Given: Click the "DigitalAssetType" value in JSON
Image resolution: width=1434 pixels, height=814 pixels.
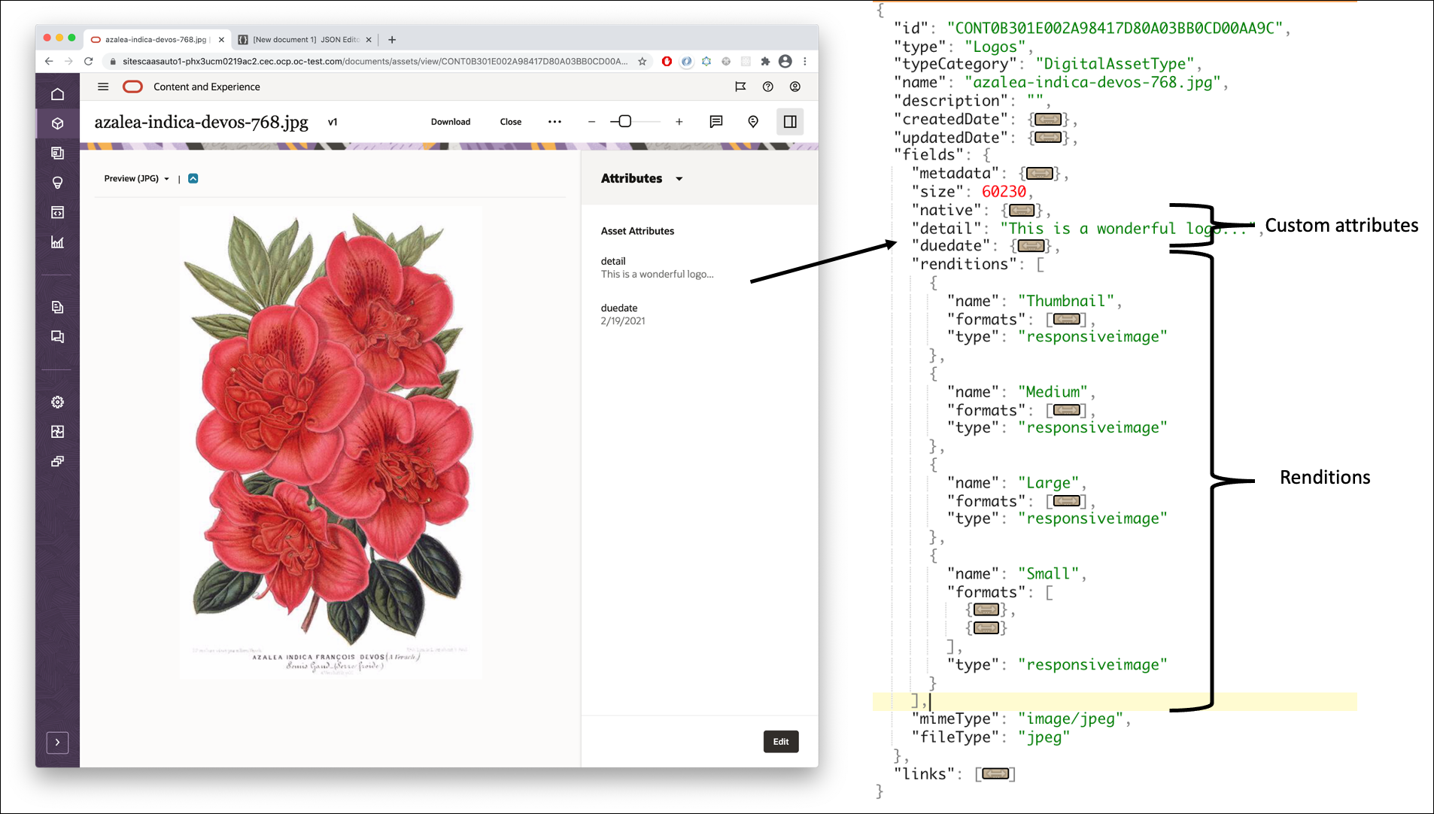Looking at the screenshot, I should [x=1115, y=64].
